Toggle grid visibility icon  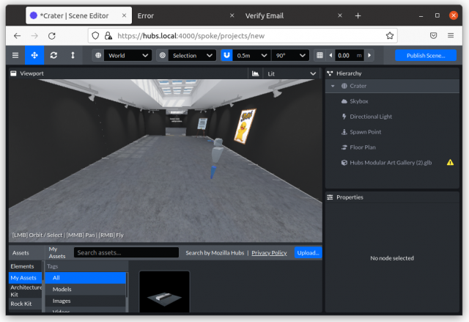(x=320, y=55)
